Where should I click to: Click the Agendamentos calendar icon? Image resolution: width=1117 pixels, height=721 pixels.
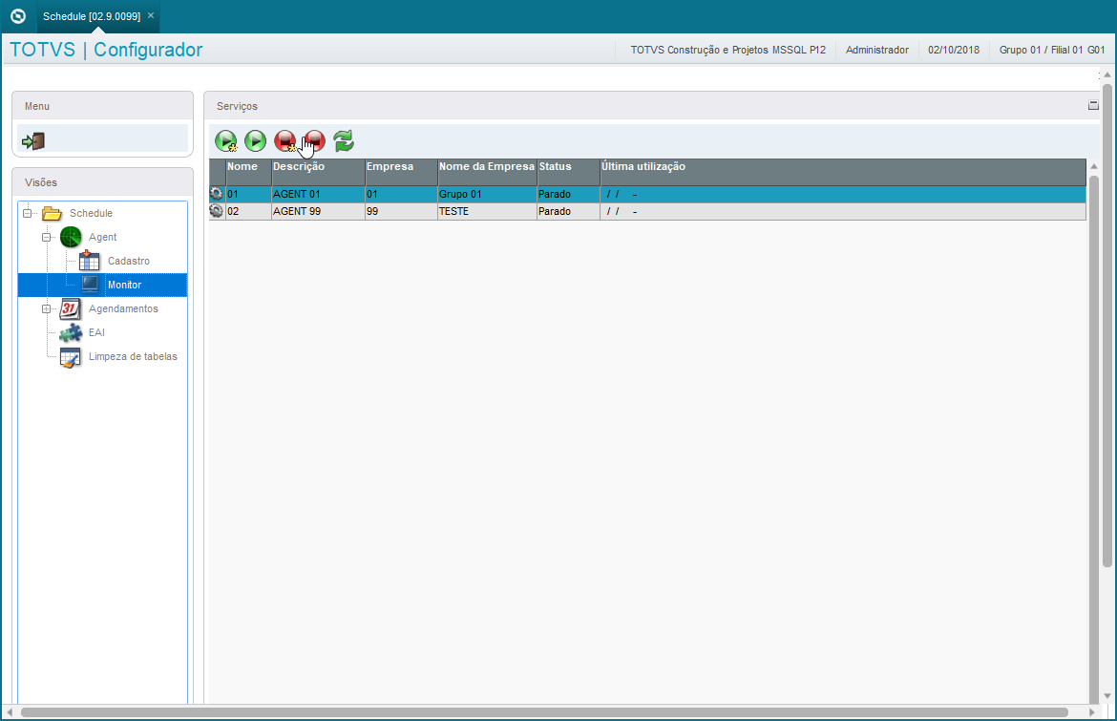point(70,308)
